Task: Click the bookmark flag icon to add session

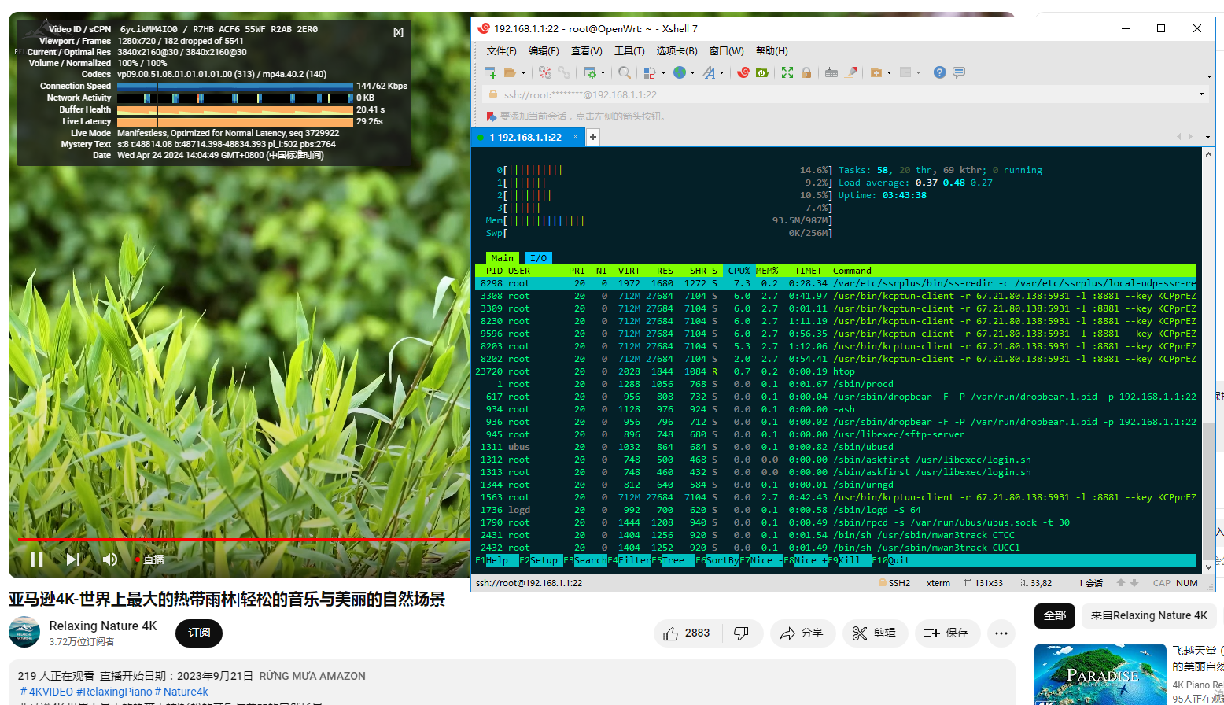Action: (x=492, y=116)
